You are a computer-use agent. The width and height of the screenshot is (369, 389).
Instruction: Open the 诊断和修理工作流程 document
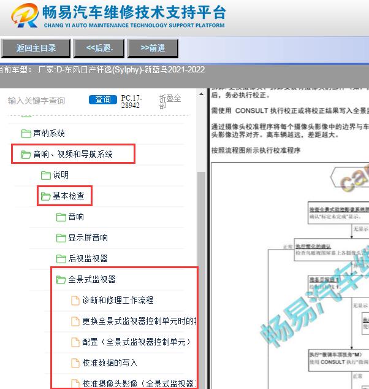pyautogui.click(x=118, y=300)
